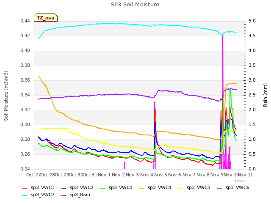Click the Nov 6 date label
271x203 pixels.
pos(175,175)
